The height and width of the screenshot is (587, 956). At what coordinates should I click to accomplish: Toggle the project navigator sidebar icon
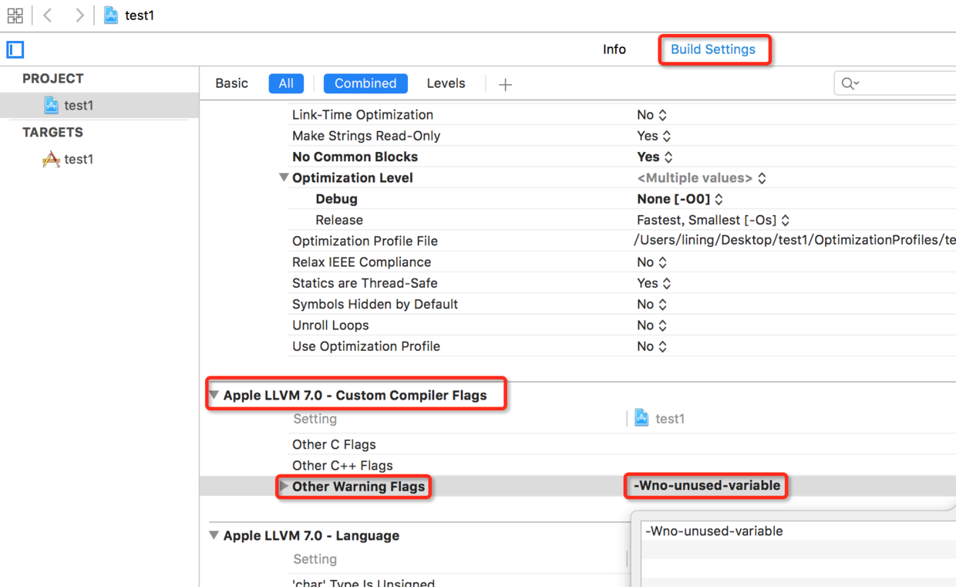[15, 49]
